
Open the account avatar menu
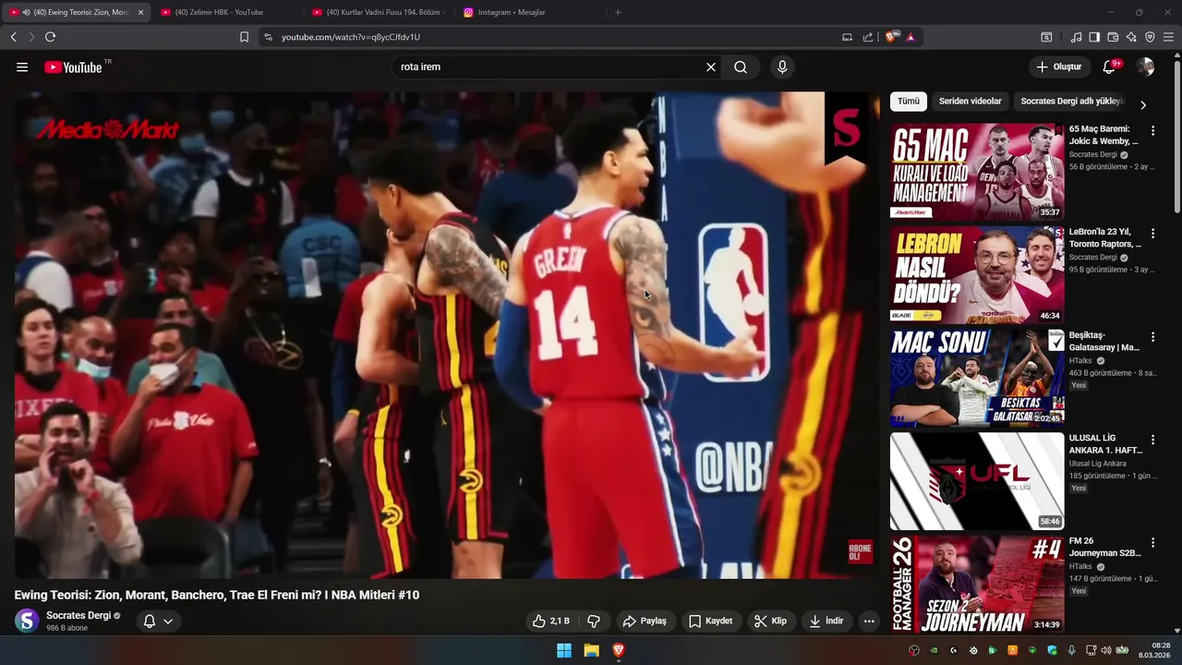[x=1145, y=66]
